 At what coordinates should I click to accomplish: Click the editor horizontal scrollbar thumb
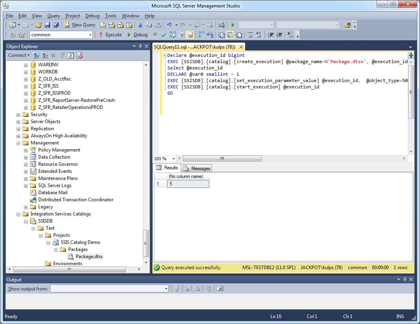tap(222, 159)
